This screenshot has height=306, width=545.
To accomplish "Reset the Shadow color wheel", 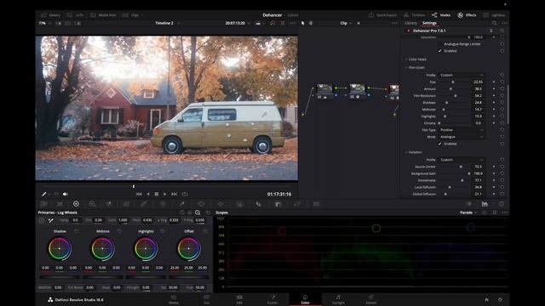I will (77, 231).
